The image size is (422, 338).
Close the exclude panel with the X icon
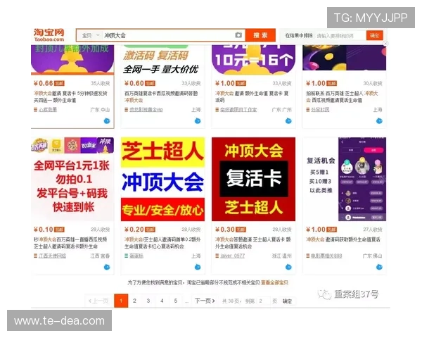pos(385,44)
